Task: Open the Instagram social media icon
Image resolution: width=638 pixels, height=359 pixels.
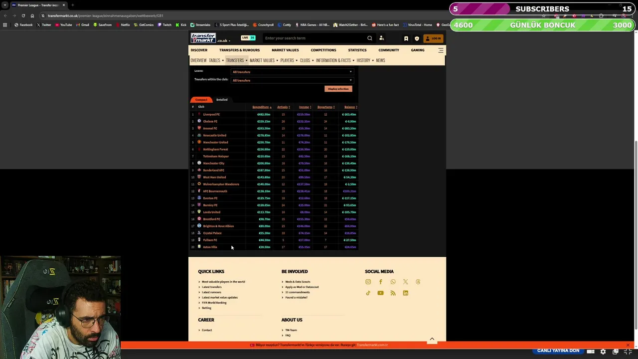Action: 368,282
